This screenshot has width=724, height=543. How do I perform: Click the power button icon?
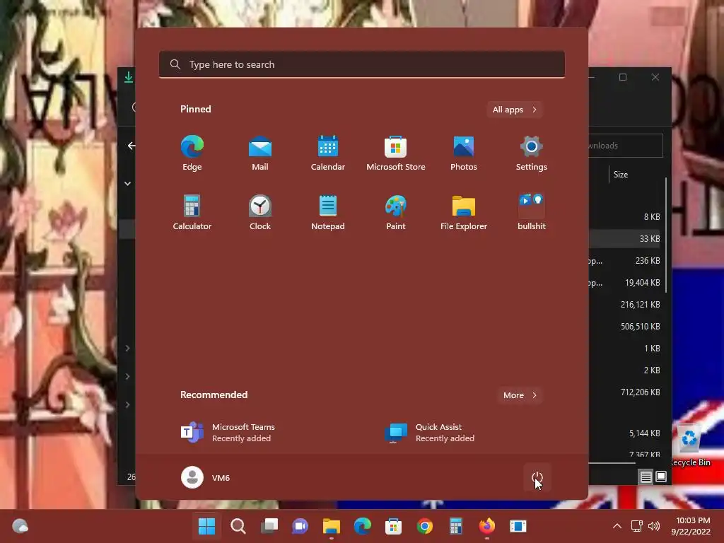tap(537, 477)
